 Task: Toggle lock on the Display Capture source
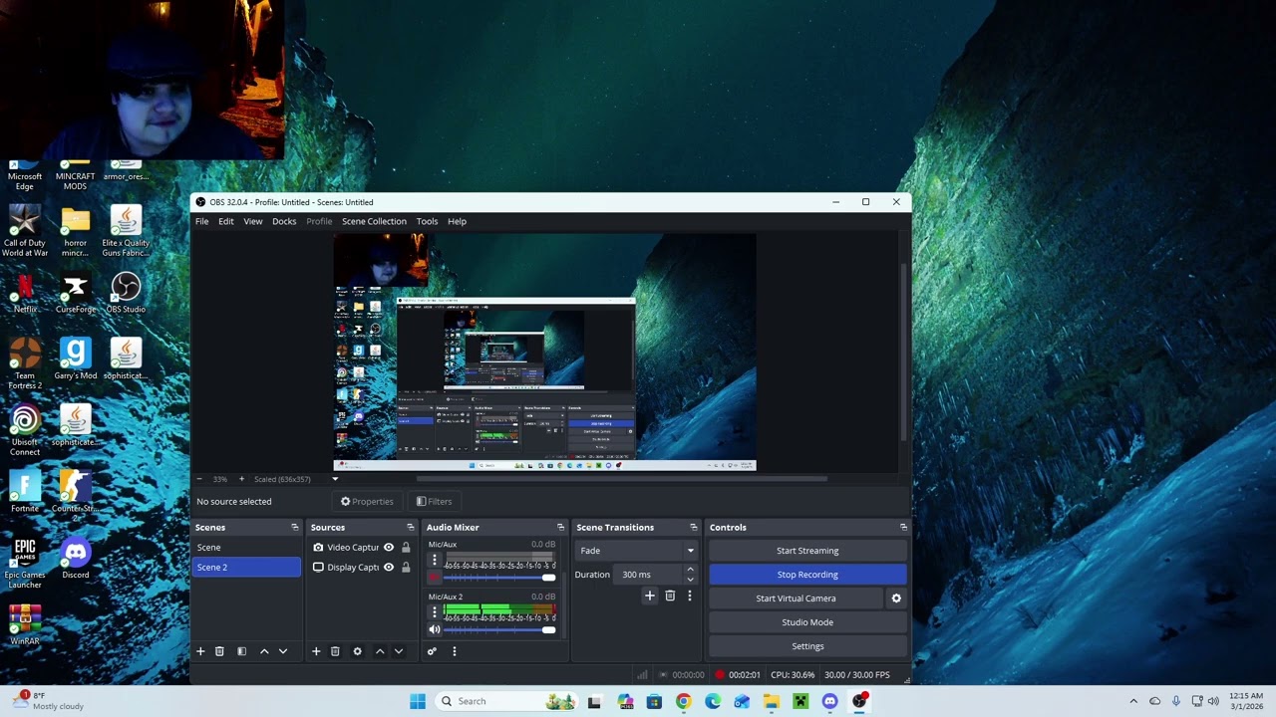pyautogui.click(x=406, y=568)
